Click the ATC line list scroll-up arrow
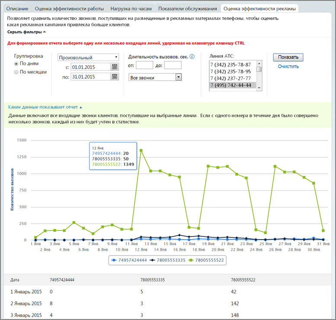This screenshot has height=320, width=336. point(259,64)
